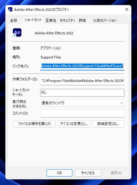Focus the ショートカットキー field showing なし
This screenshot has width=137, height=185.
pos(82,93)
